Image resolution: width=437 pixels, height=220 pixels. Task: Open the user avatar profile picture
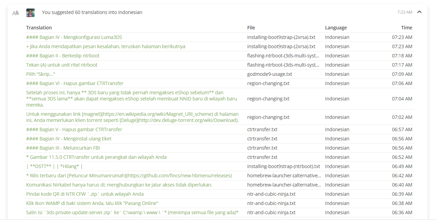pyautogui.click(x=30, y=13)
